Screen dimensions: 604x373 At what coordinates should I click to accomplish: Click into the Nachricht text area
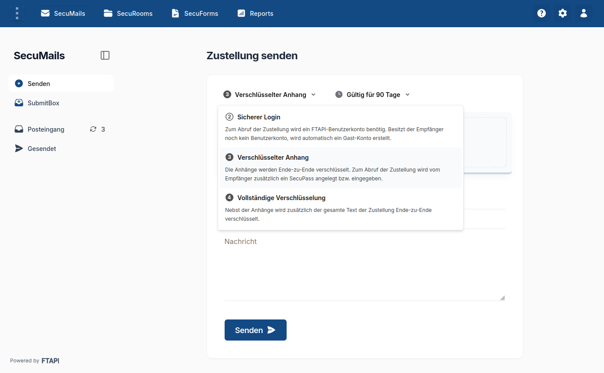(x=364, y=268)
